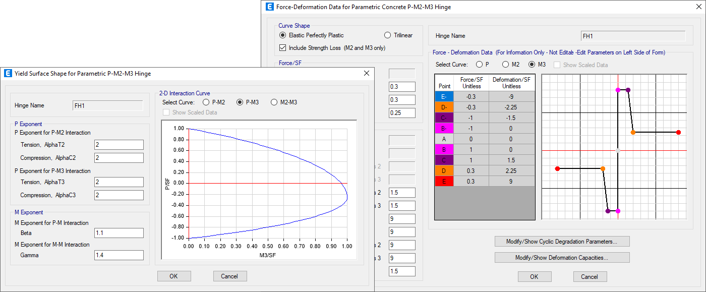This screenshot has height=292, width=706.
Task: Click OK in Yield Surface Shape dialog
Action: coord(174,276)
